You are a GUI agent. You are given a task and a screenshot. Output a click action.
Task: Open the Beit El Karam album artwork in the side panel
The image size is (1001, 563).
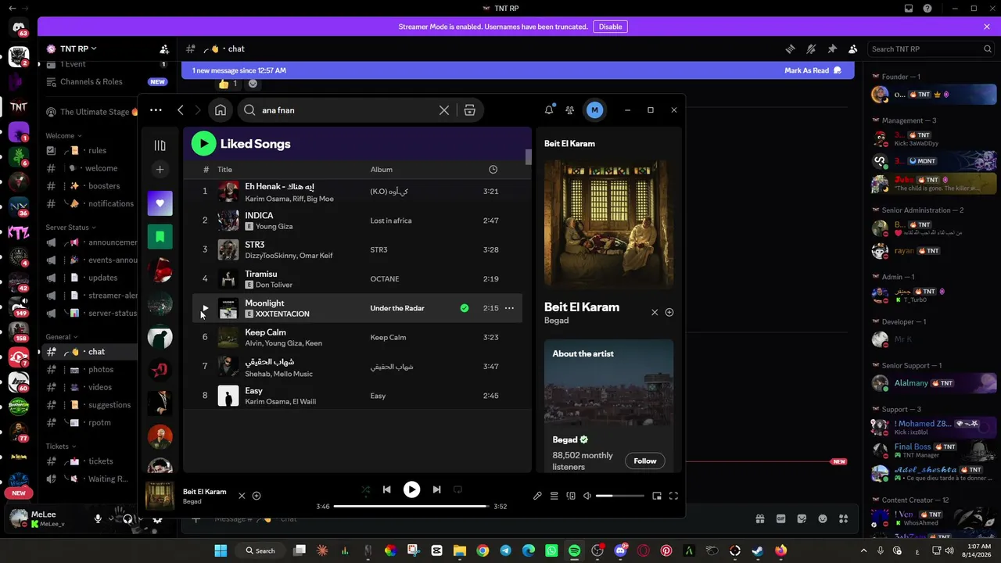[x=608, y=225]
